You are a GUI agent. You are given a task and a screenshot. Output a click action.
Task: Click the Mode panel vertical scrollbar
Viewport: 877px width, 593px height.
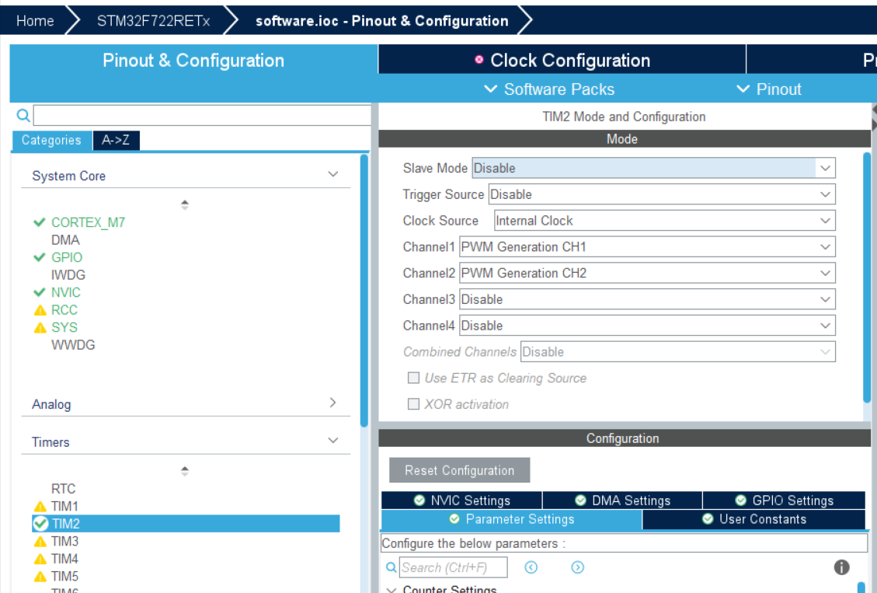coord(867,277)
